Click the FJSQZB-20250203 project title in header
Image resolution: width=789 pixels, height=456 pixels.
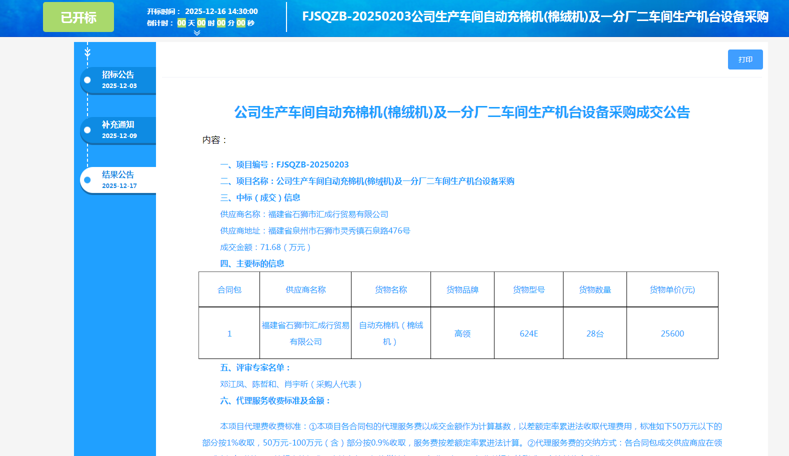(x=535, y=17)
